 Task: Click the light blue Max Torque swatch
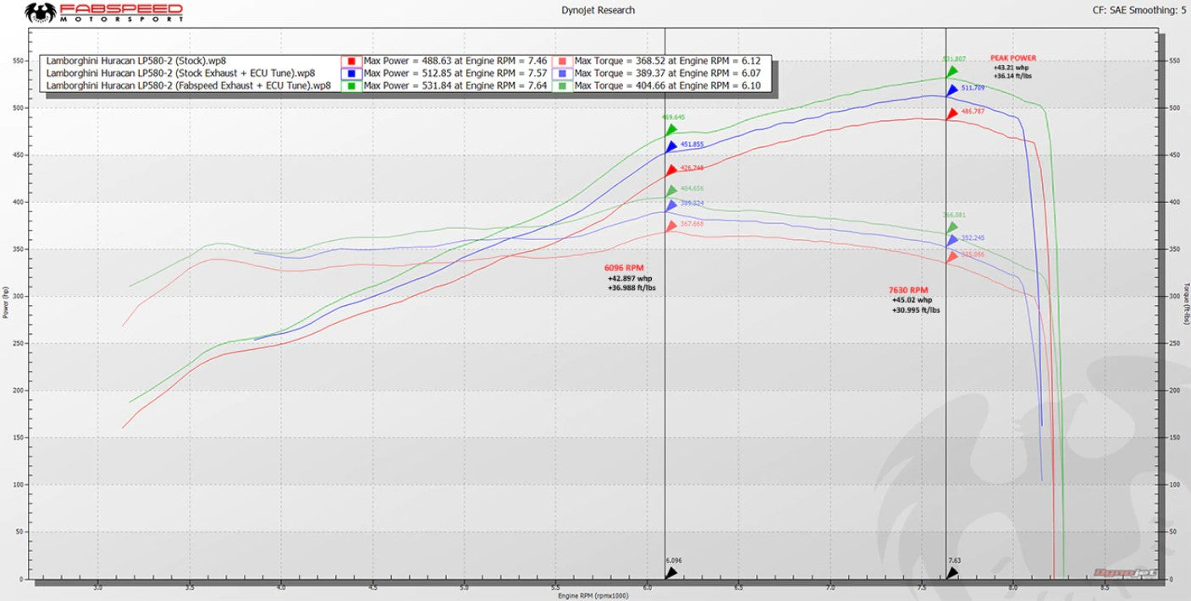[x=561, y=74]
